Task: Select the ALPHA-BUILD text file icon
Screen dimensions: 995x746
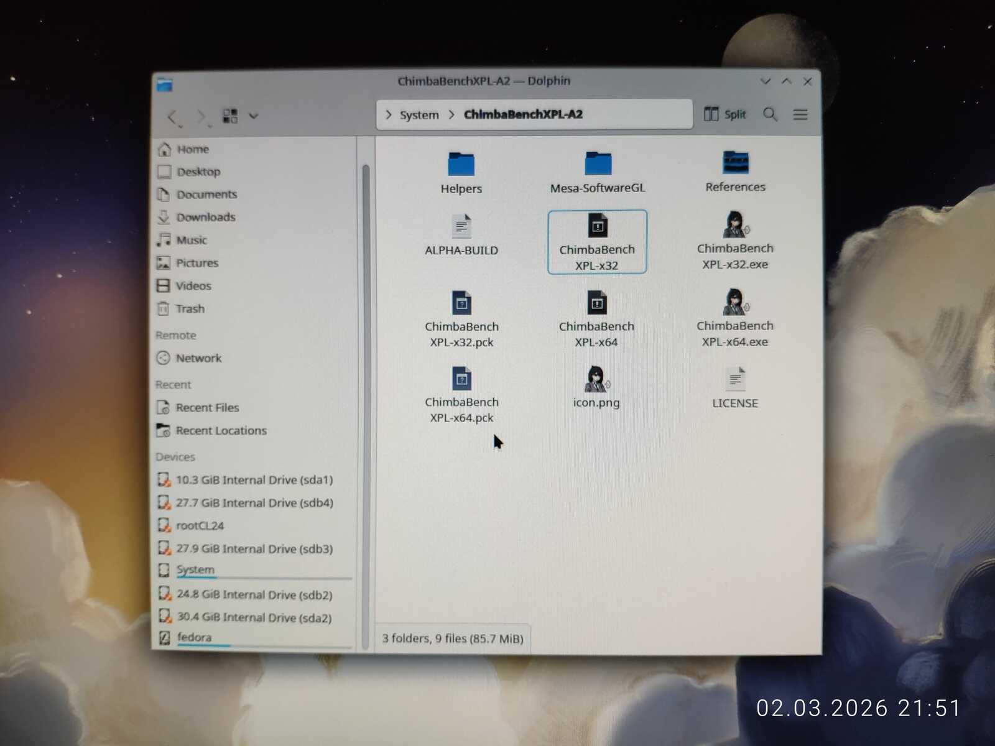Action: point(461,226)
